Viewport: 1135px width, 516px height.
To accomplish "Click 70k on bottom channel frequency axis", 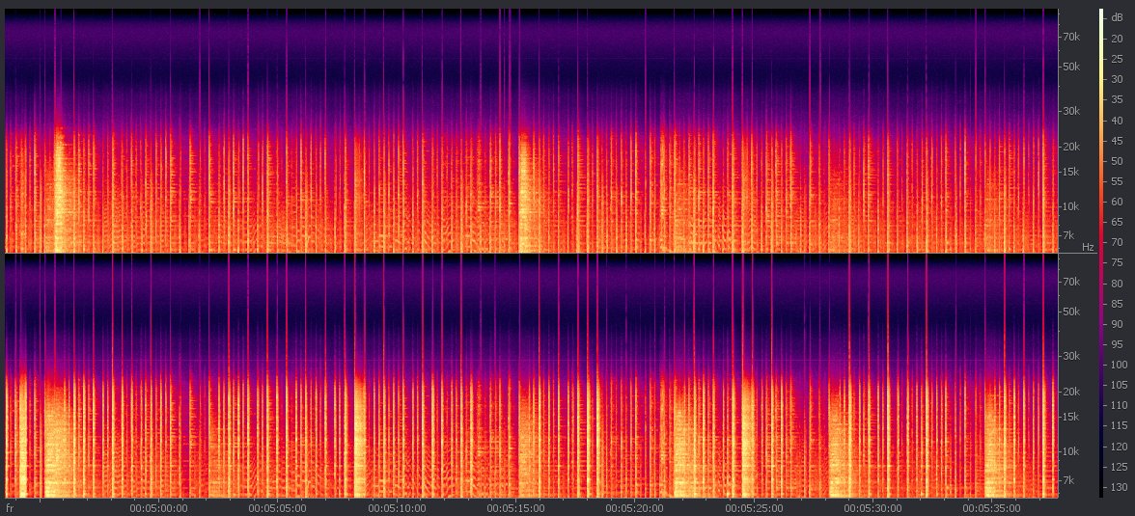I will 1071,283.
